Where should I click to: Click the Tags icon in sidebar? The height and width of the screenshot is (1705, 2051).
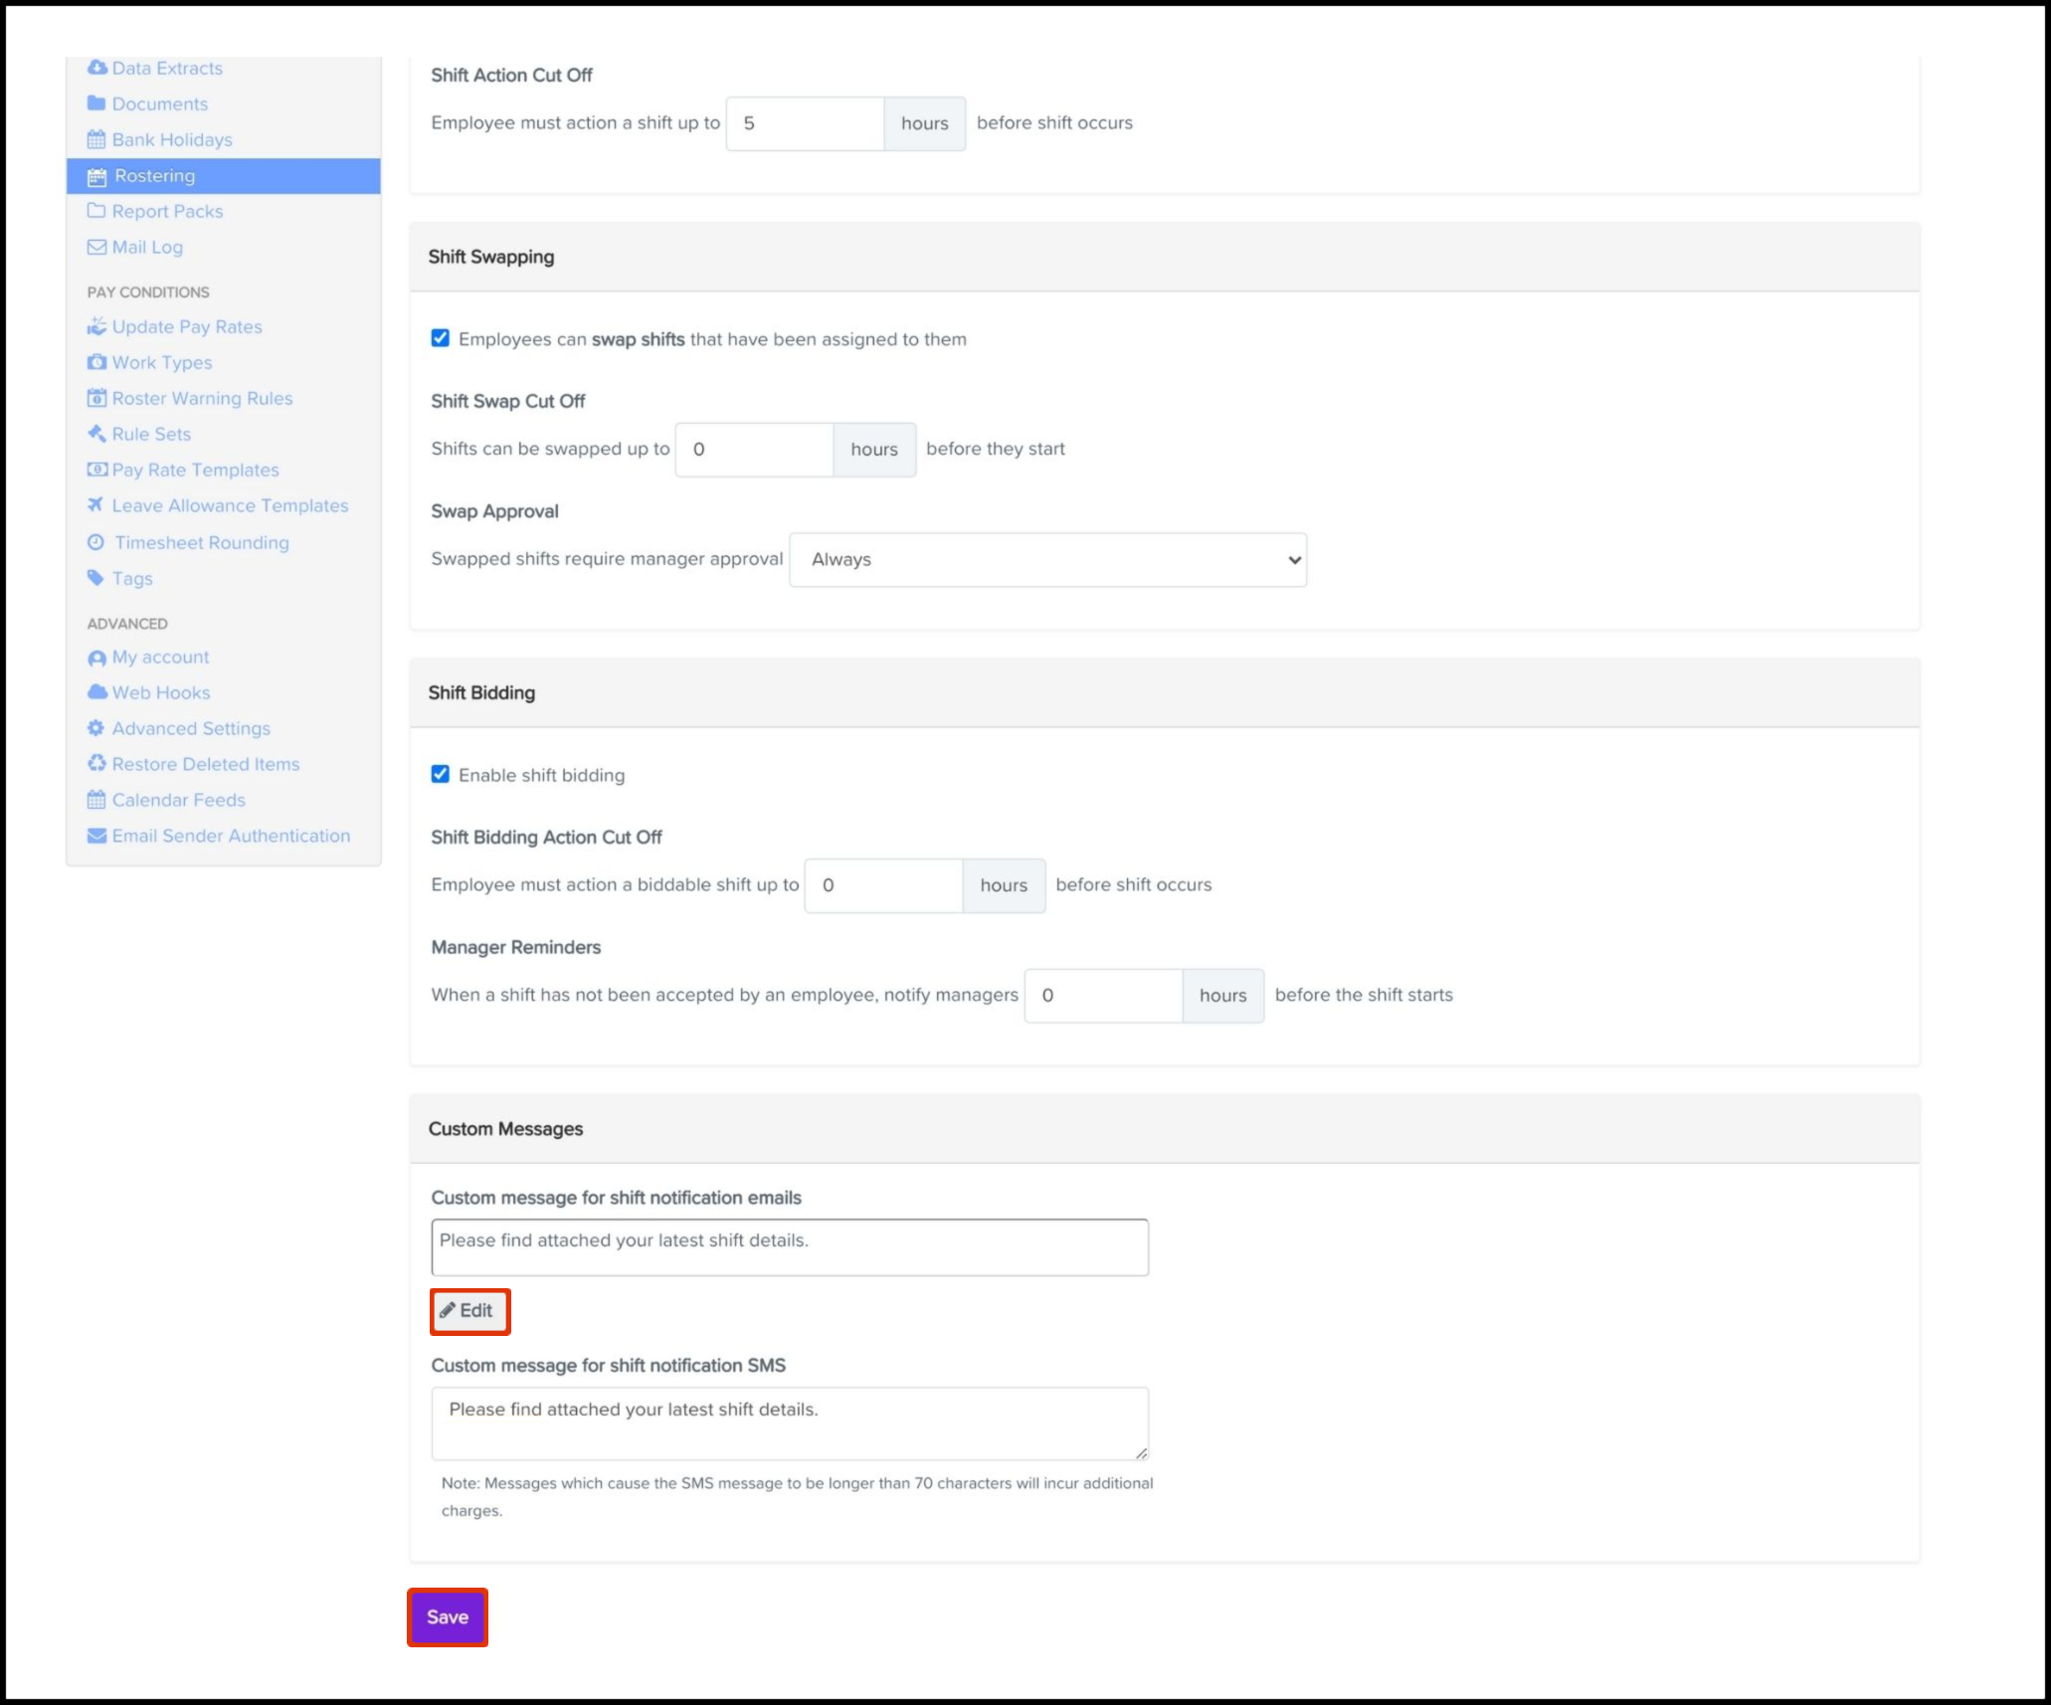pos(95,578)
